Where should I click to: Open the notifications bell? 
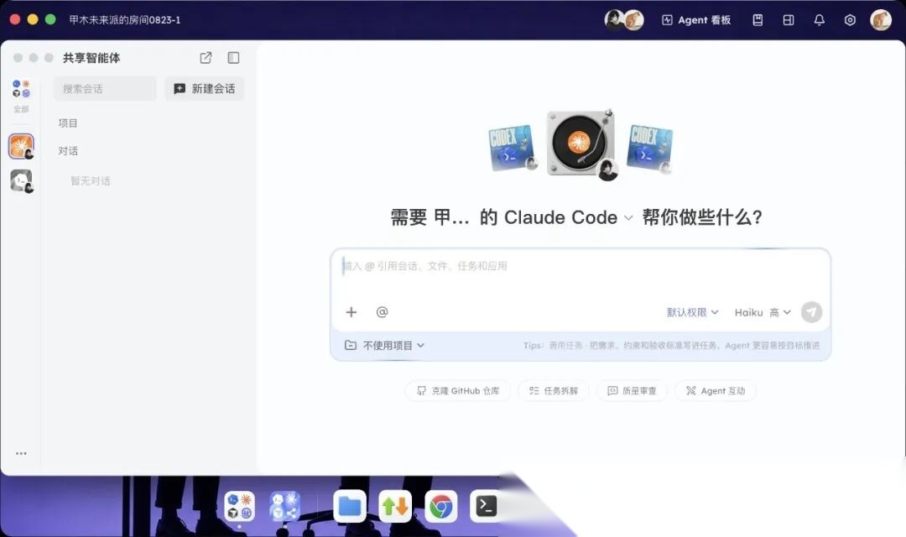point(820,20)
